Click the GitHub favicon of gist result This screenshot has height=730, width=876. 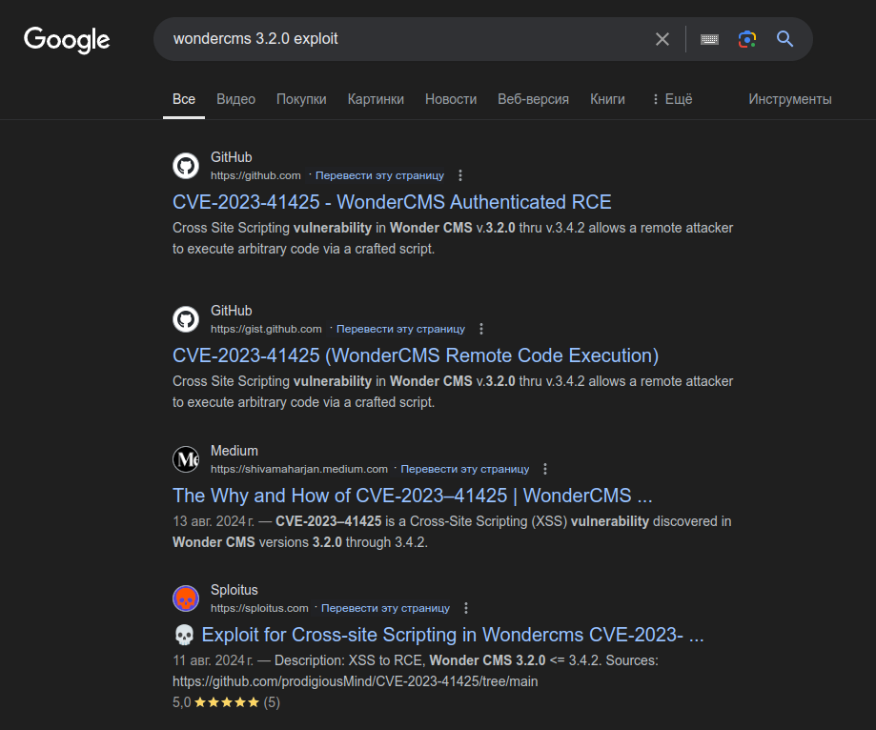click(x=186, y=319)
